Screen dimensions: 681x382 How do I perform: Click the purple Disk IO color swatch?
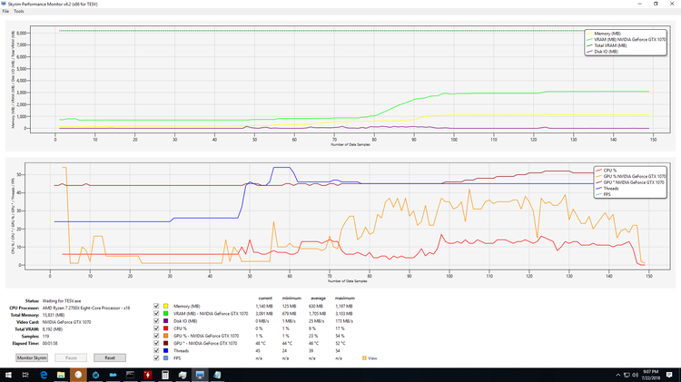pos(165,321)
